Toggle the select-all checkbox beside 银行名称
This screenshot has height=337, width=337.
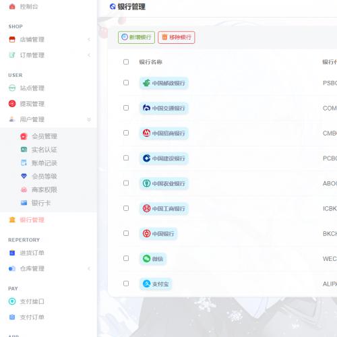pos(126,62)
